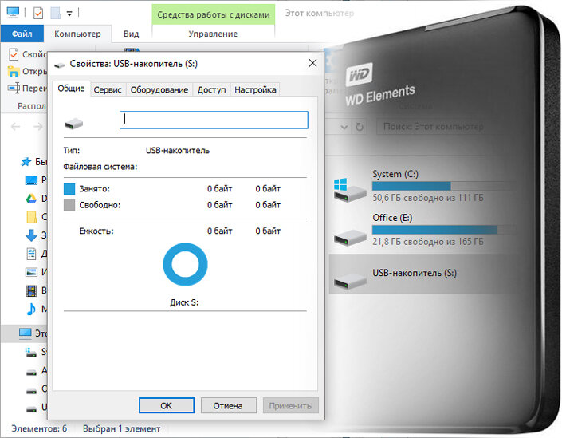Select the A drive icon in navigation tree
Image resolution: width=562 pixels, height=438 pixels.
[x=32, y=372]
